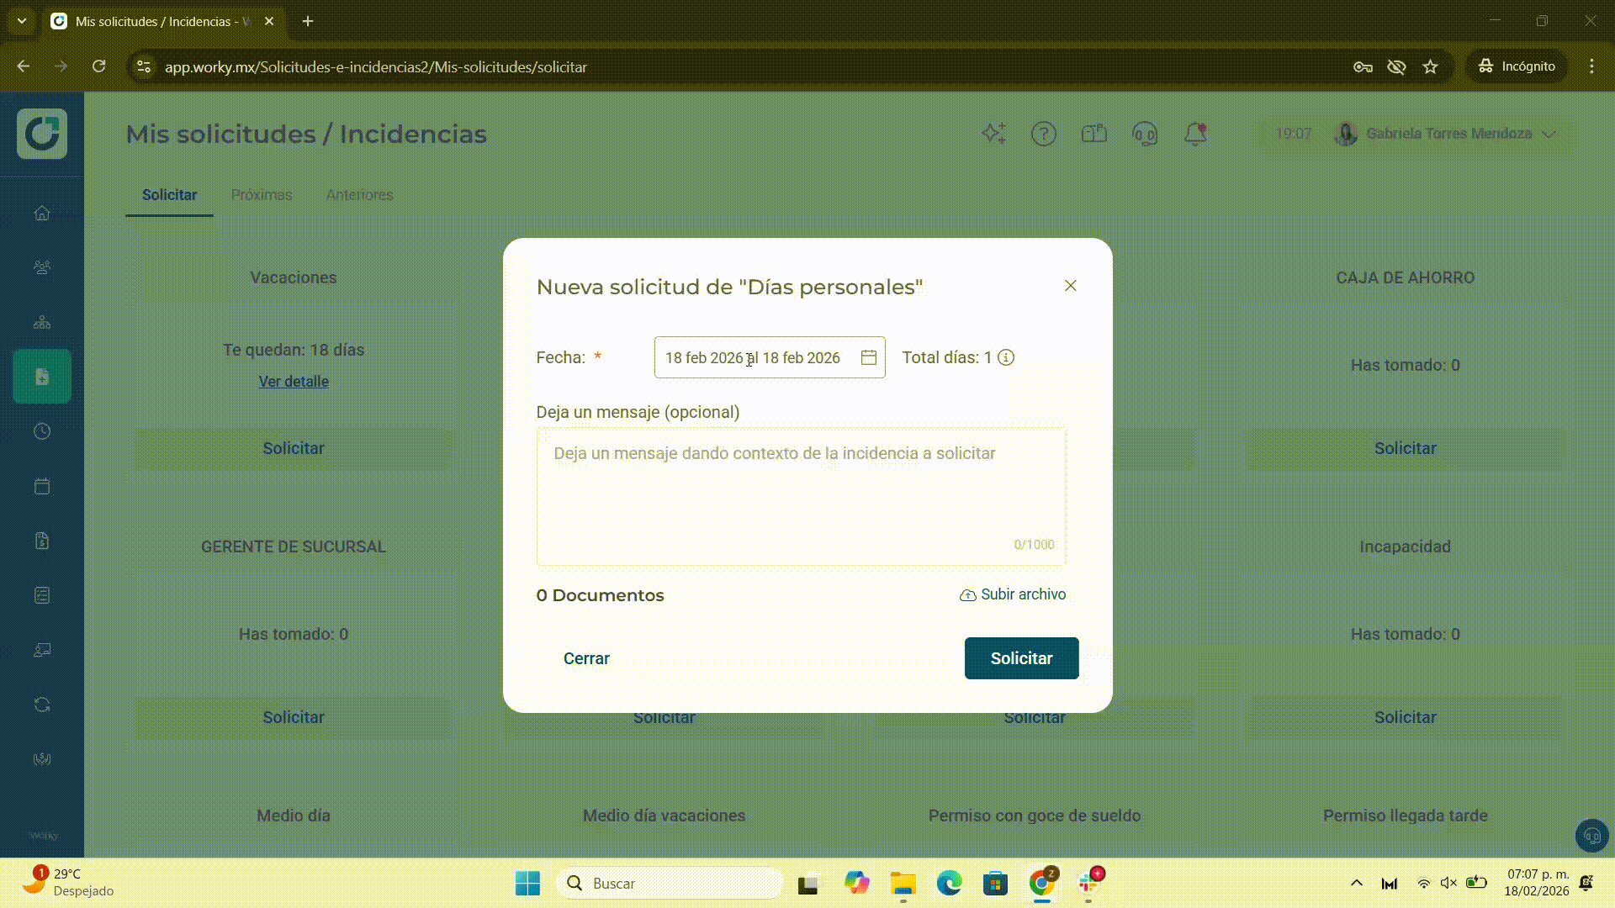Open floating support chat bubble

(1591, 836)
